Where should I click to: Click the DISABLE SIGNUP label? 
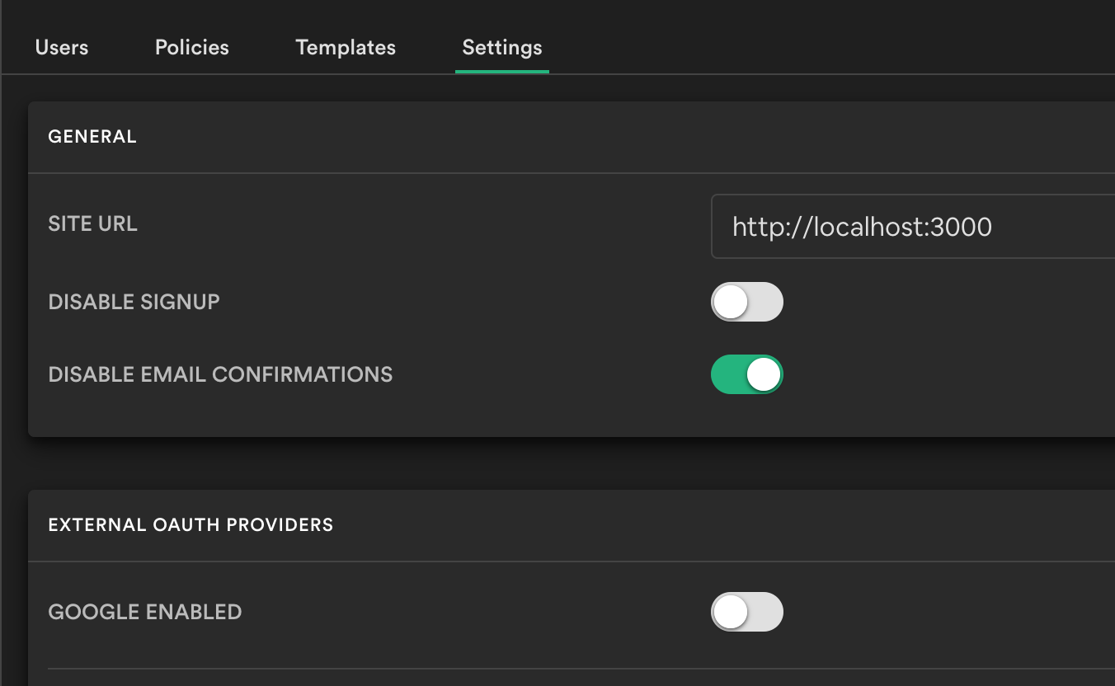(134, 302)
